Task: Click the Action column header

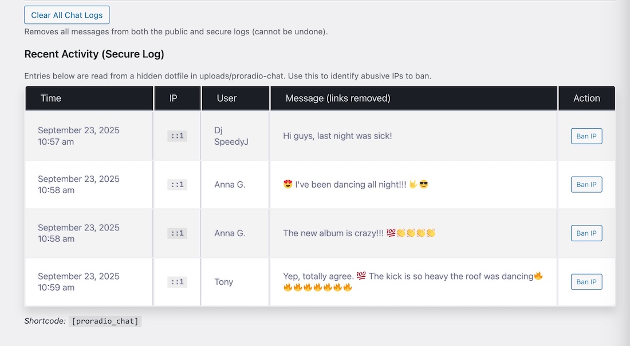Action: 586,98
